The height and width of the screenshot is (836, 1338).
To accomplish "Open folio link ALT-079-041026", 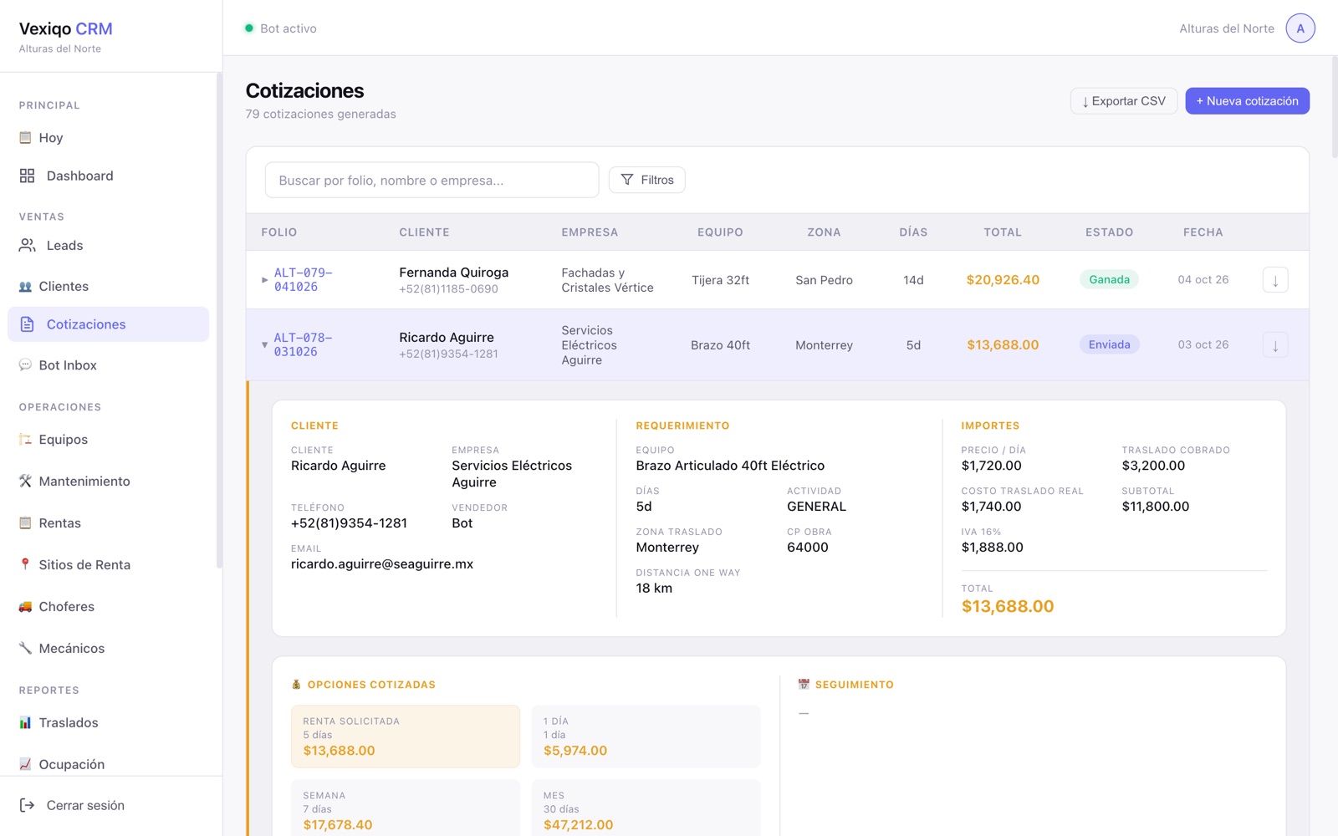I will pos(304,280).
